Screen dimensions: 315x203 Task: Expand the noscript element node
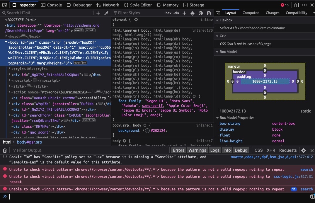coord(9,80)
